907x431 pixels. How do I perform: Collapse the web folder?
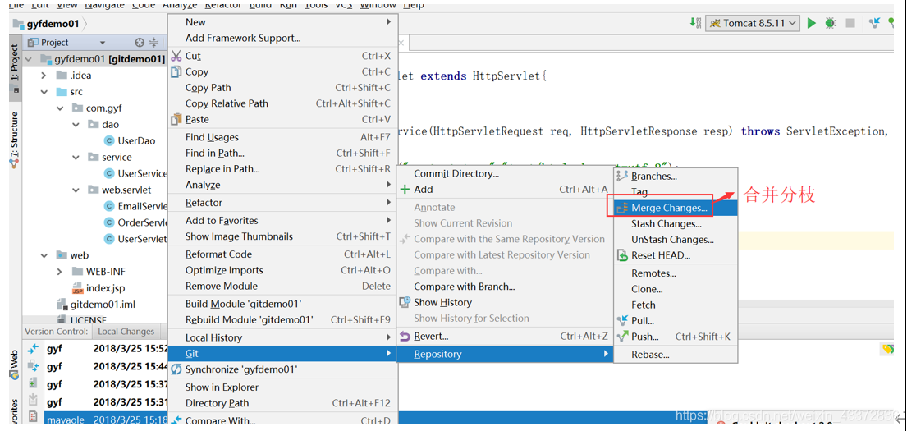point(44,255)
